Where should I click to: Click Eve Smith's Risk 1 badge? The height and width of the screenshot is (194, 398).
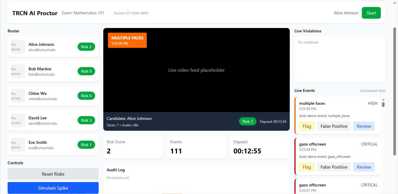(86, 145)
